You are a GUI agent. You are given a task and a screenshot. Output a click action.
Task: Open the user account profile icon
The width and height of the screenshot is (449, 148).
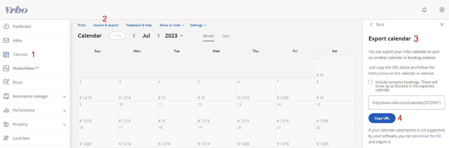(442, 10)
